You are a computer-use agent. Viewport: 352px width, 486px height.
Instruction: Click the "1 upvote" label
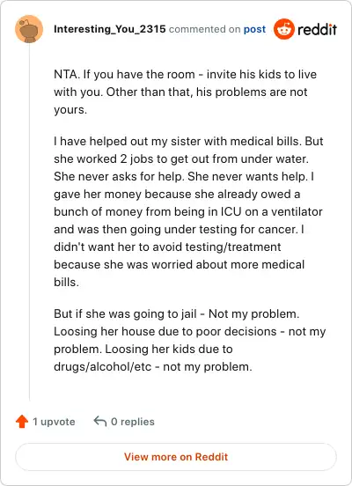(x=54, y=422)
